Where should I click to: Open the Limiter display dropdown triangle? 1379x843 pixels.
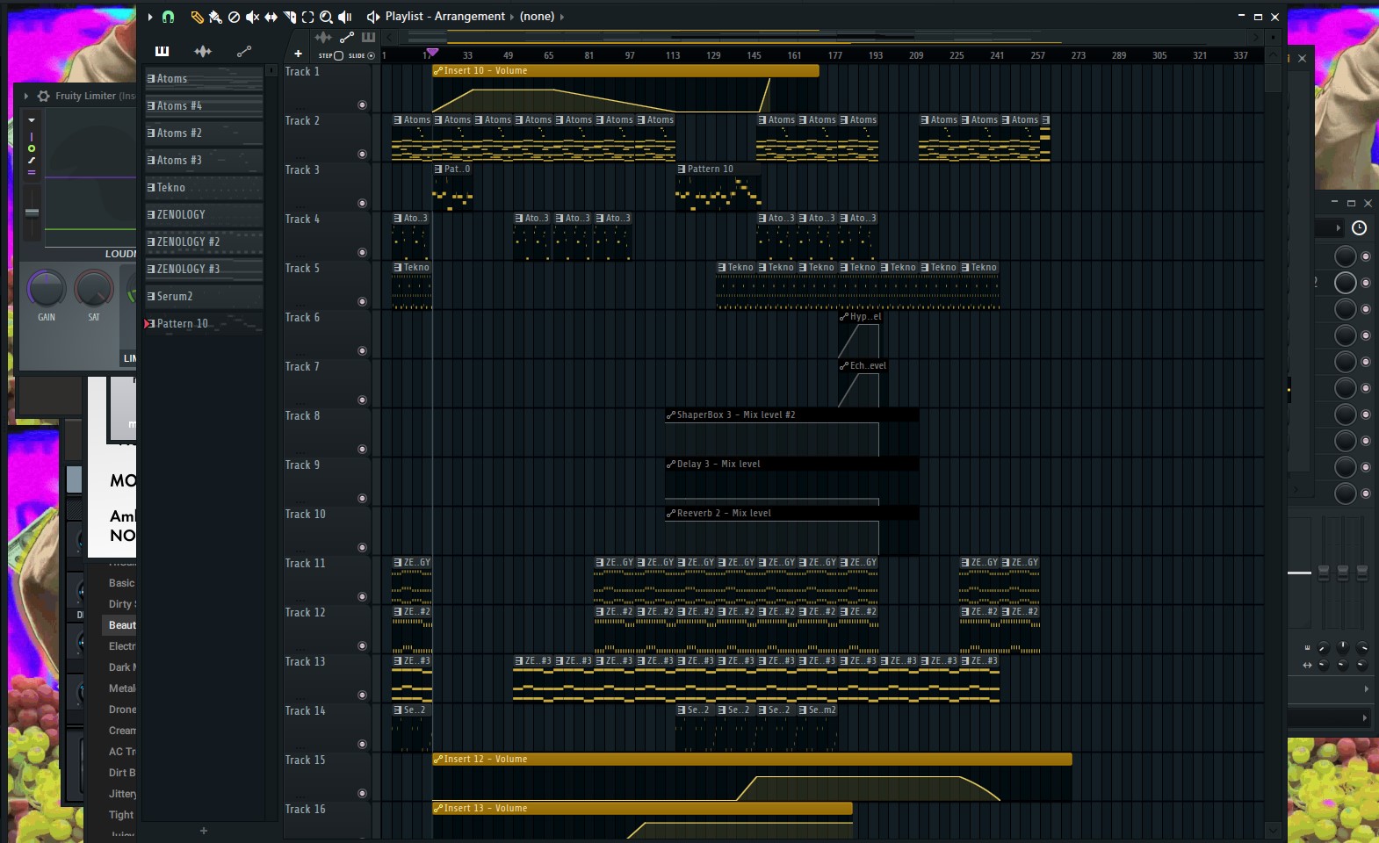pos(32,120)
